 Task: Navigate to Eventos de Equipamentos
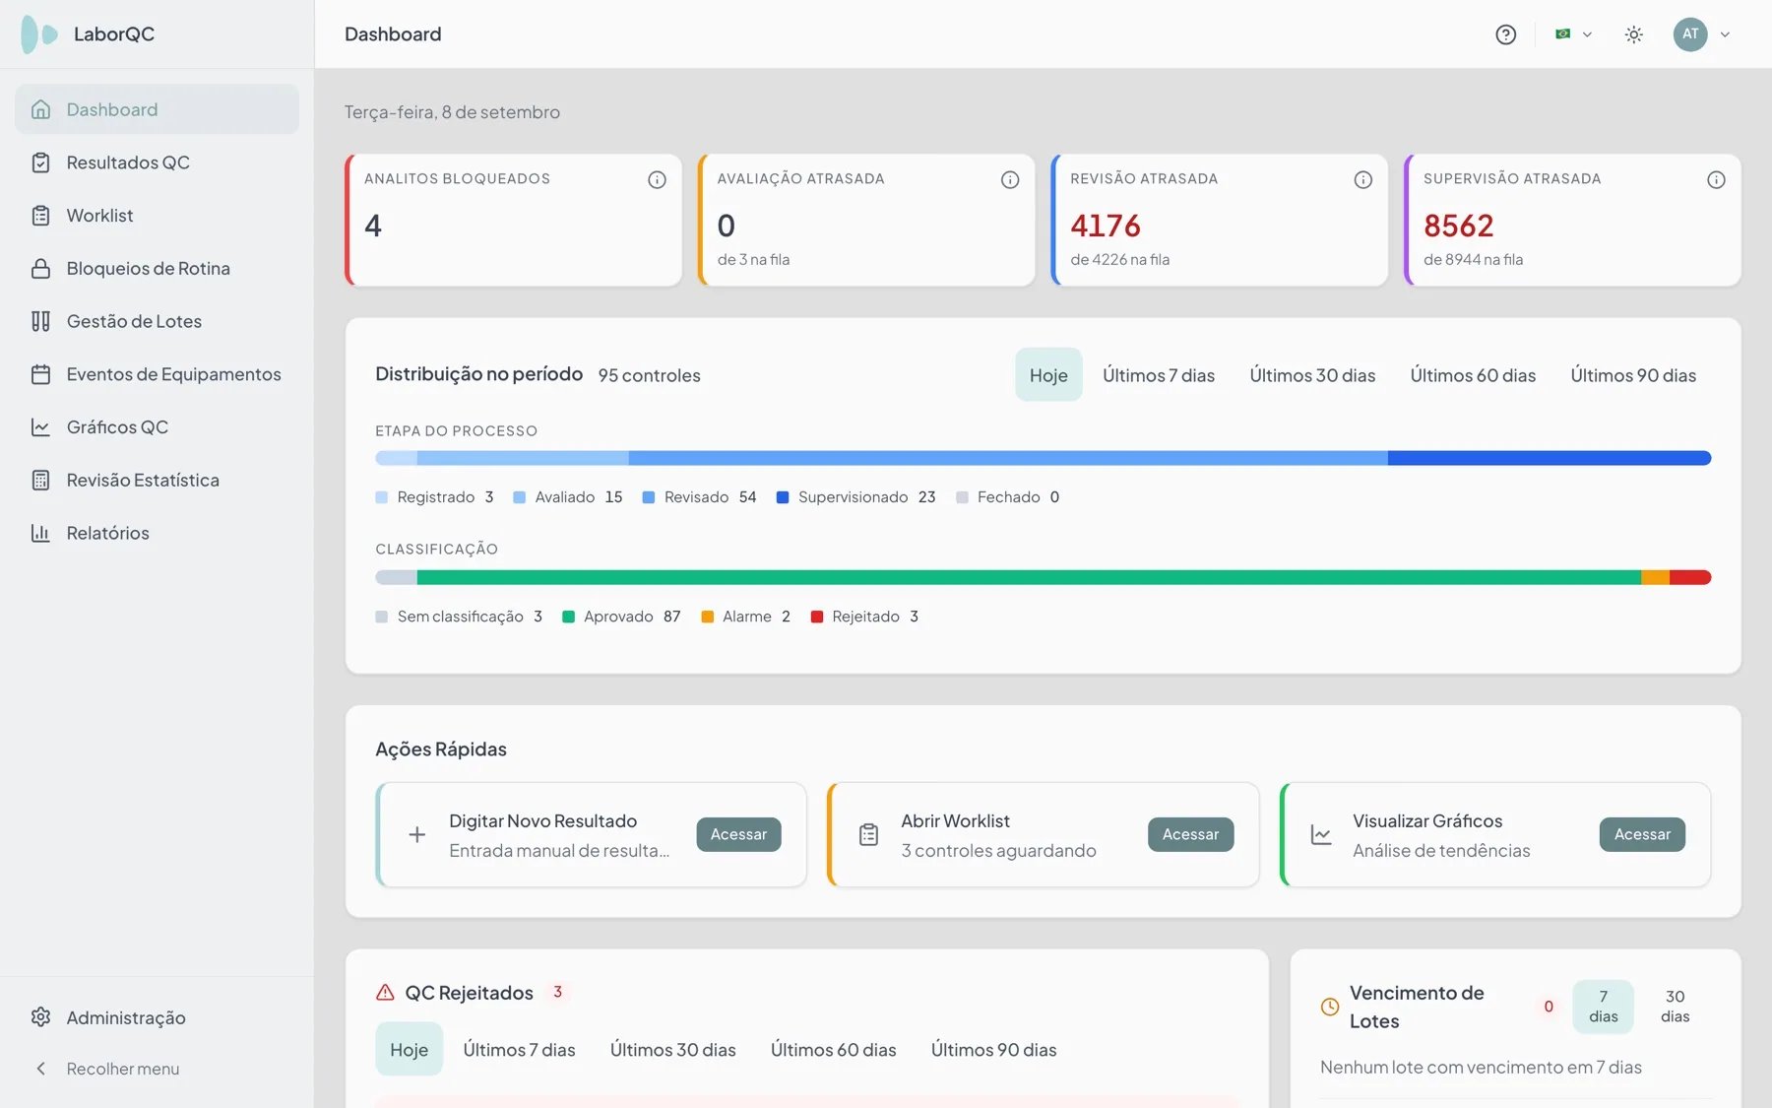pyautogui.click(x=157, y=374)
